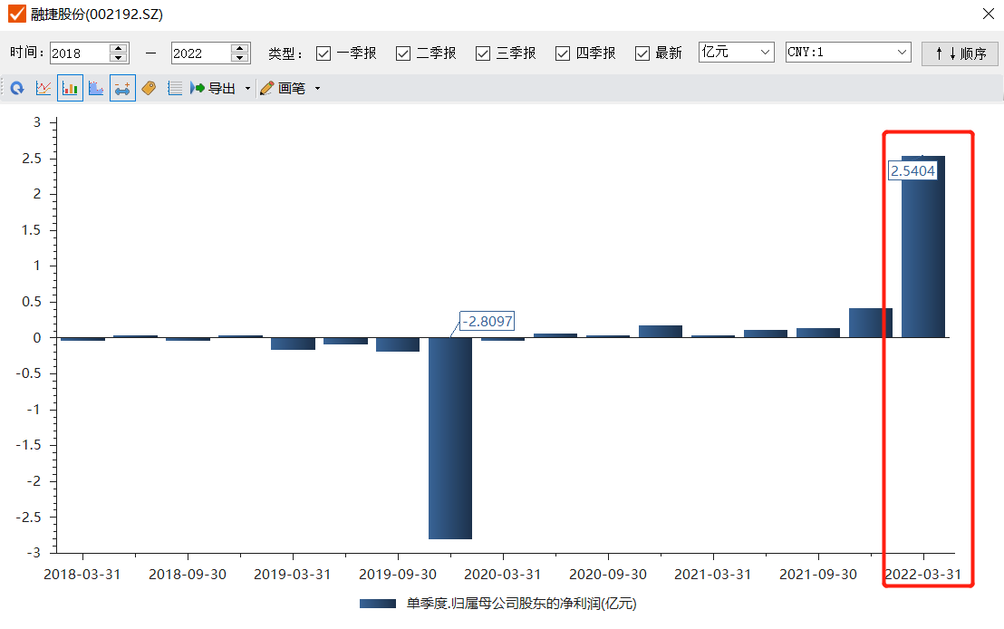
Task: Toggle the max/min value marker icon
Action: pos(122,89)
